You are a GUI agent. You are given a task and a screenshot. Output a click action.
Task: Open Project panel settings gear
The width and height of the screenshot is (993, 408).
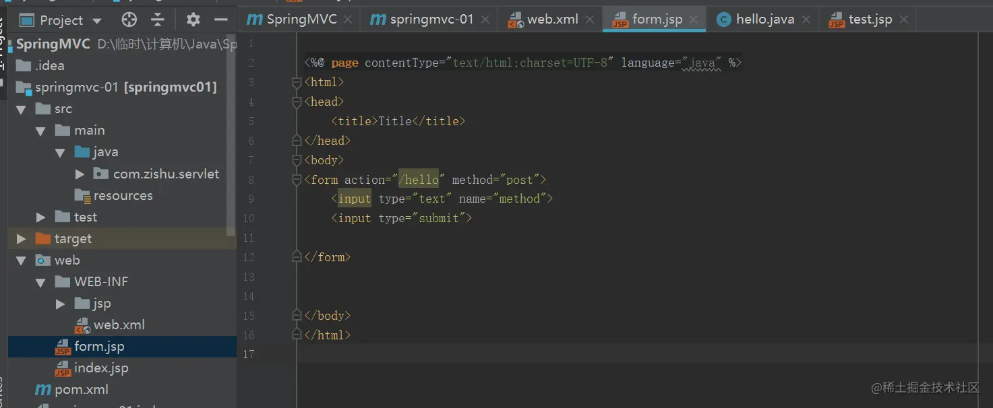click(193, 20)
